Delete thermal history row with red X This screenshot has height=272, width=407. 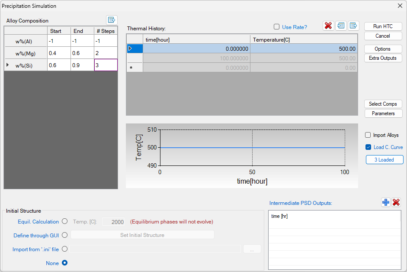pyautogui.click(x=328, y=26)
